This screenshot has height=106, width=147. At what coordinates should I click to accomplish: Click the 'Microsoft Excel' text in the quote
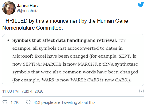(x=29, y=56)
